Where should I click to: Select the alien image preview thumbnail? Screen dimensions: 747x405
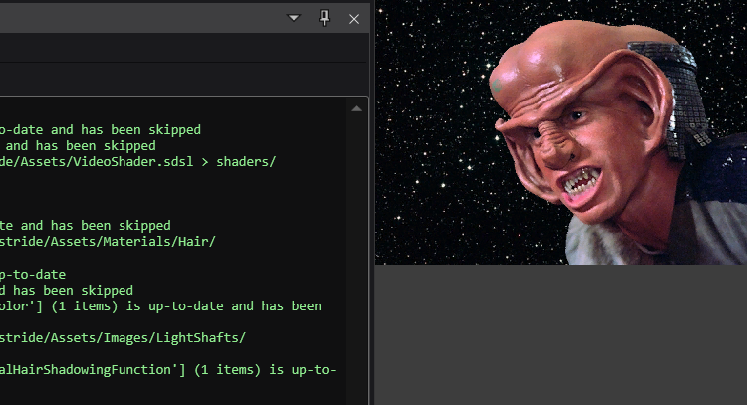(561, 132)
